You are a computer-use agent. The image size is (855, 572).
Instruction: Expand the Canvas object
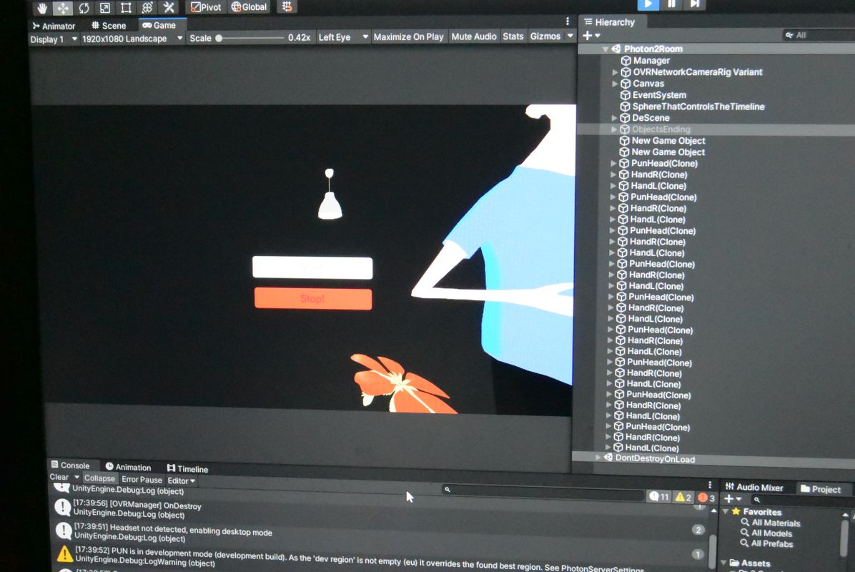pos(615,84)
